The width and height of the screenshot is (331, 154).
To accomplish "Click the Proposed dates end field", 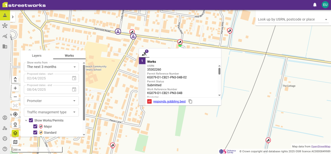I will pos(51,89).
